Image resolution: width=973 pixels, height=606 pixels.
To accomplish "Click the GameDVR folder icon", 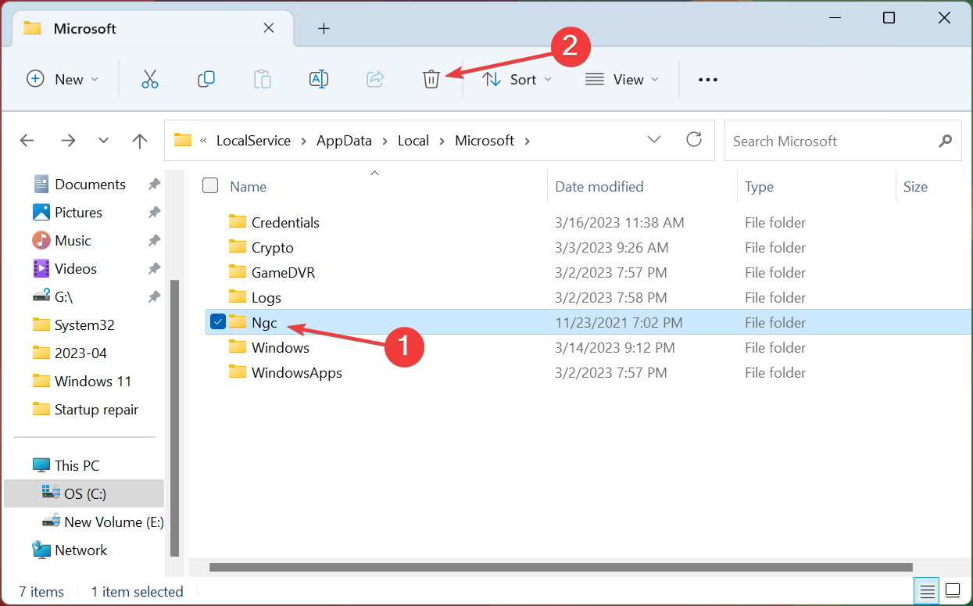I will point(238,272).
